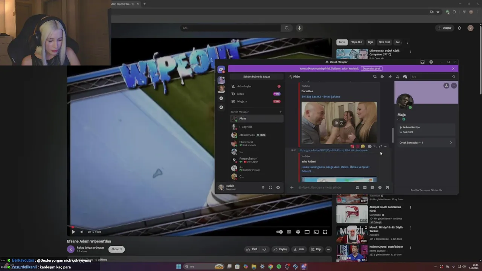Open GIF picker in Discord message bar
Image resolution: width=482 pixels, height=271 pixels.
[365, 187]
